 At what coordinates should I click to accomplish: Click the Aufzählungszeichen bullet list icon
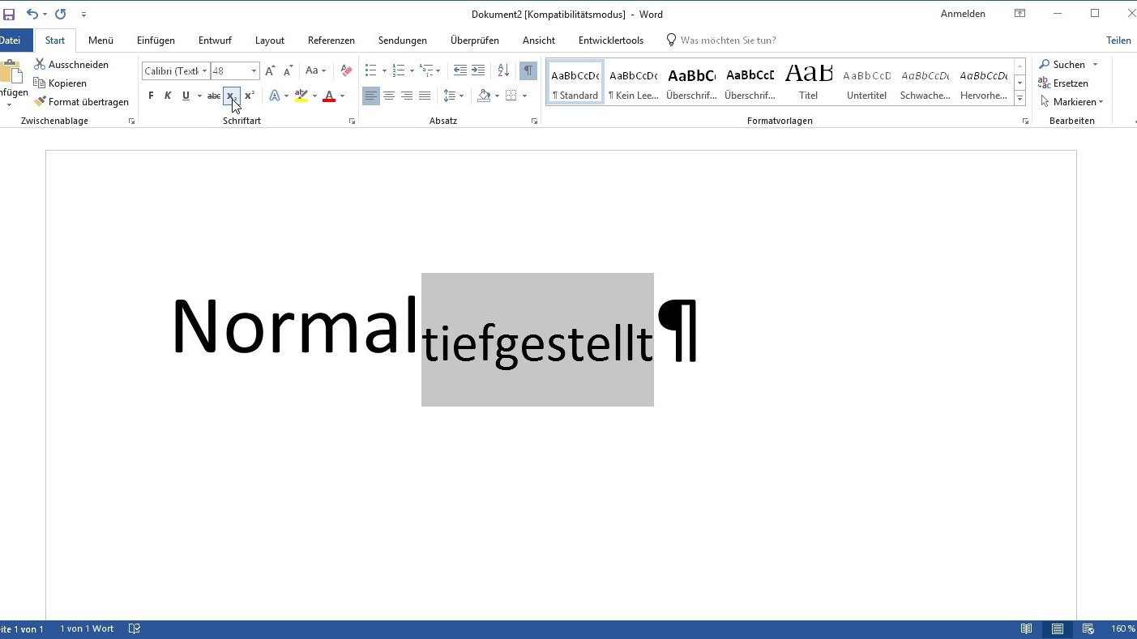tap(370, 70)
